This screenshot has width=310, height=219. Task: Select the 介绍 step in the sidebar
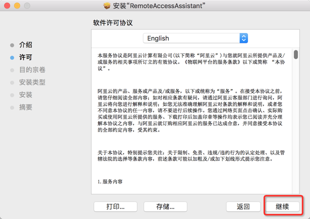25,45
